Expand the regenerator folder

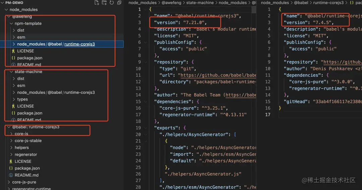pyautogui.click(x=11, y=155)
